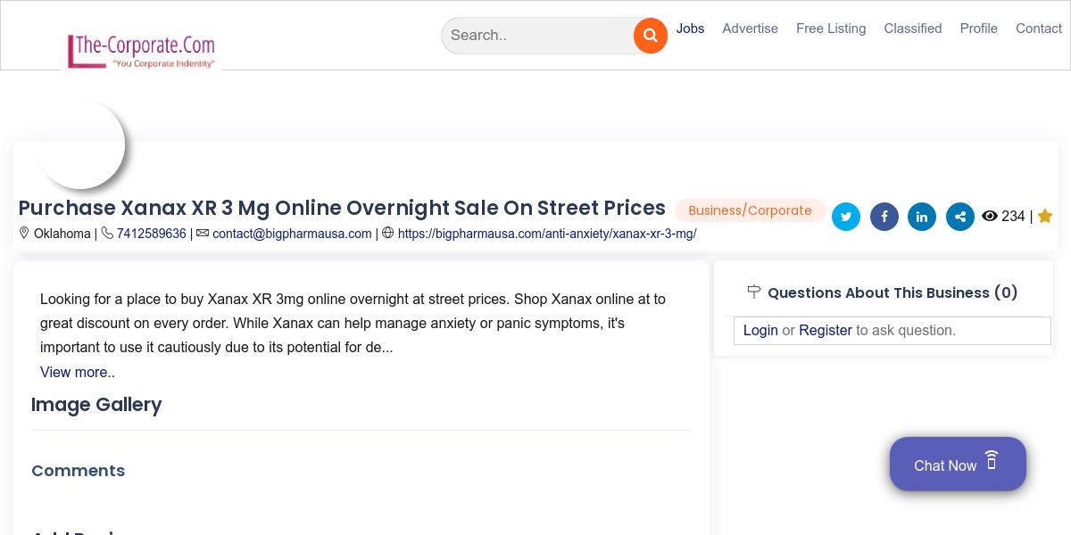Share listing on Twitter
This screenshot has height=535, width=1071.
tap(846, 217)
